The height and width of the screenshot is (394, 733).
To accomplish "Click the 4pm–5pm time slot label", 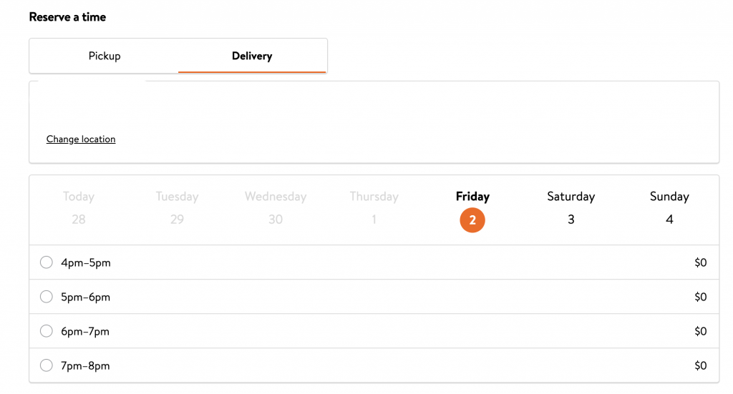I will tap(86, 262).
